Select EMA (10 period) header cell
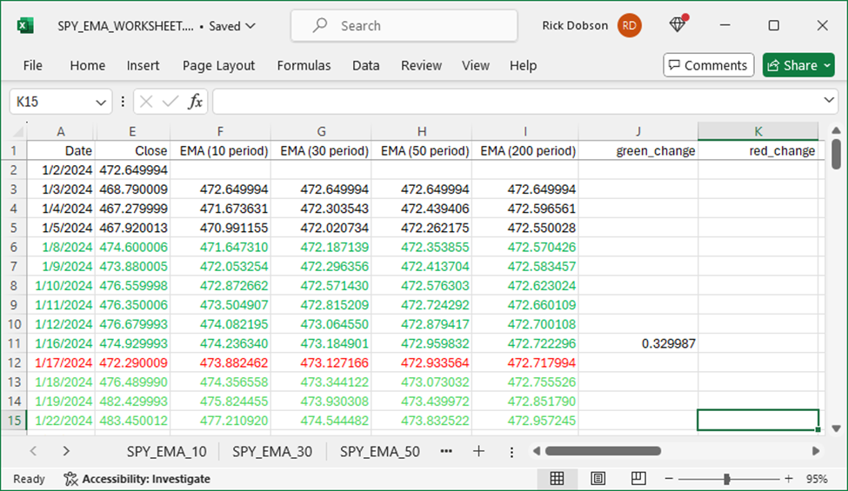 click(x=221, y=150)
